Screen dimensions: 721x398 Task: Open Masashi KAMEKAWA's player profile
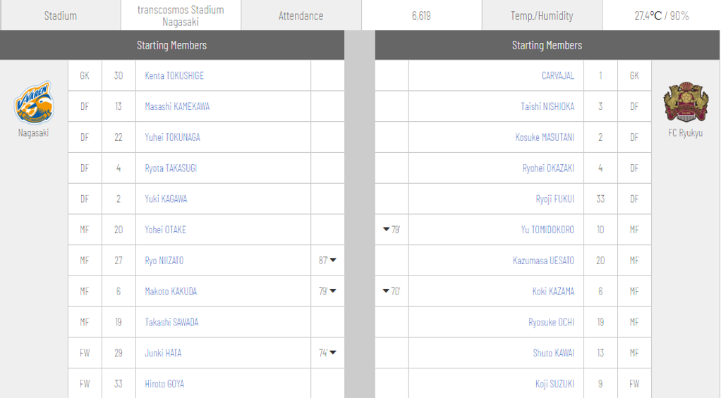point(177,106)
